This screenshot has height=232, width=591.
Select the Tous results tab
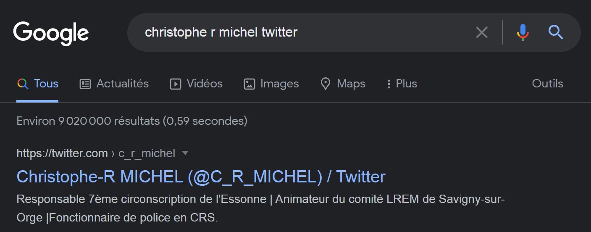pyautogui.click(x=46, y=84)
